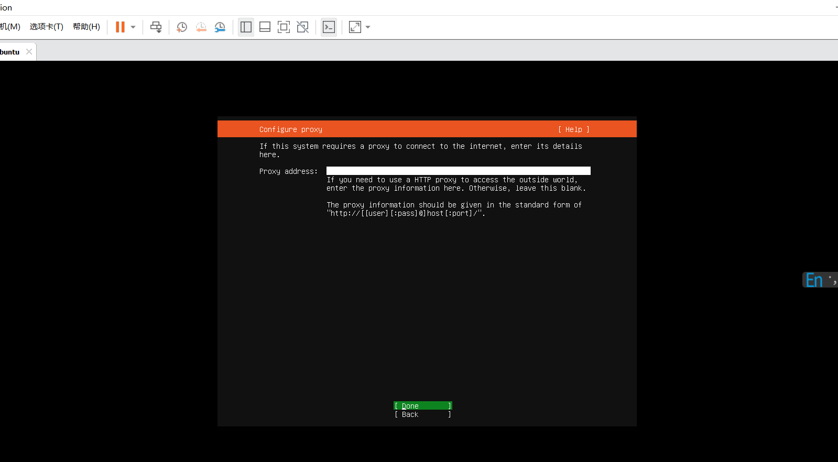The height and width of the screenshot is (462, 838).
Task: Revert to the previous snapshot
Action: [x=201, y=27]
